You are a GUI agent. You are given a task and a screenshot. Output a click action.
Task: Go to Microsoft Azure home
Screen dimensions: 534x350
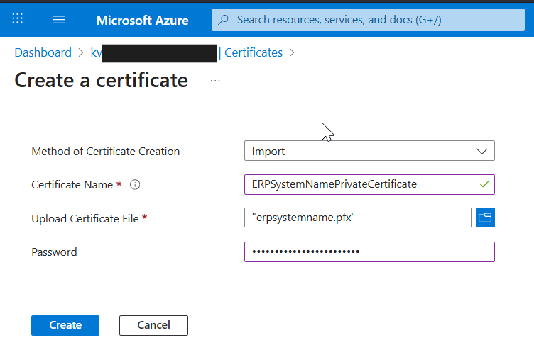click(x=142, y=20)
